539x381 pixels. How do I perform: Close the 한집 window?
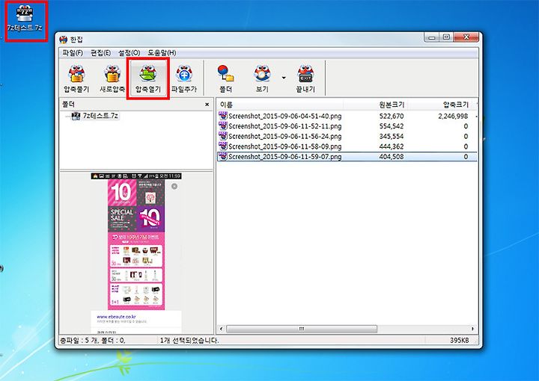[x=466, y=37]
